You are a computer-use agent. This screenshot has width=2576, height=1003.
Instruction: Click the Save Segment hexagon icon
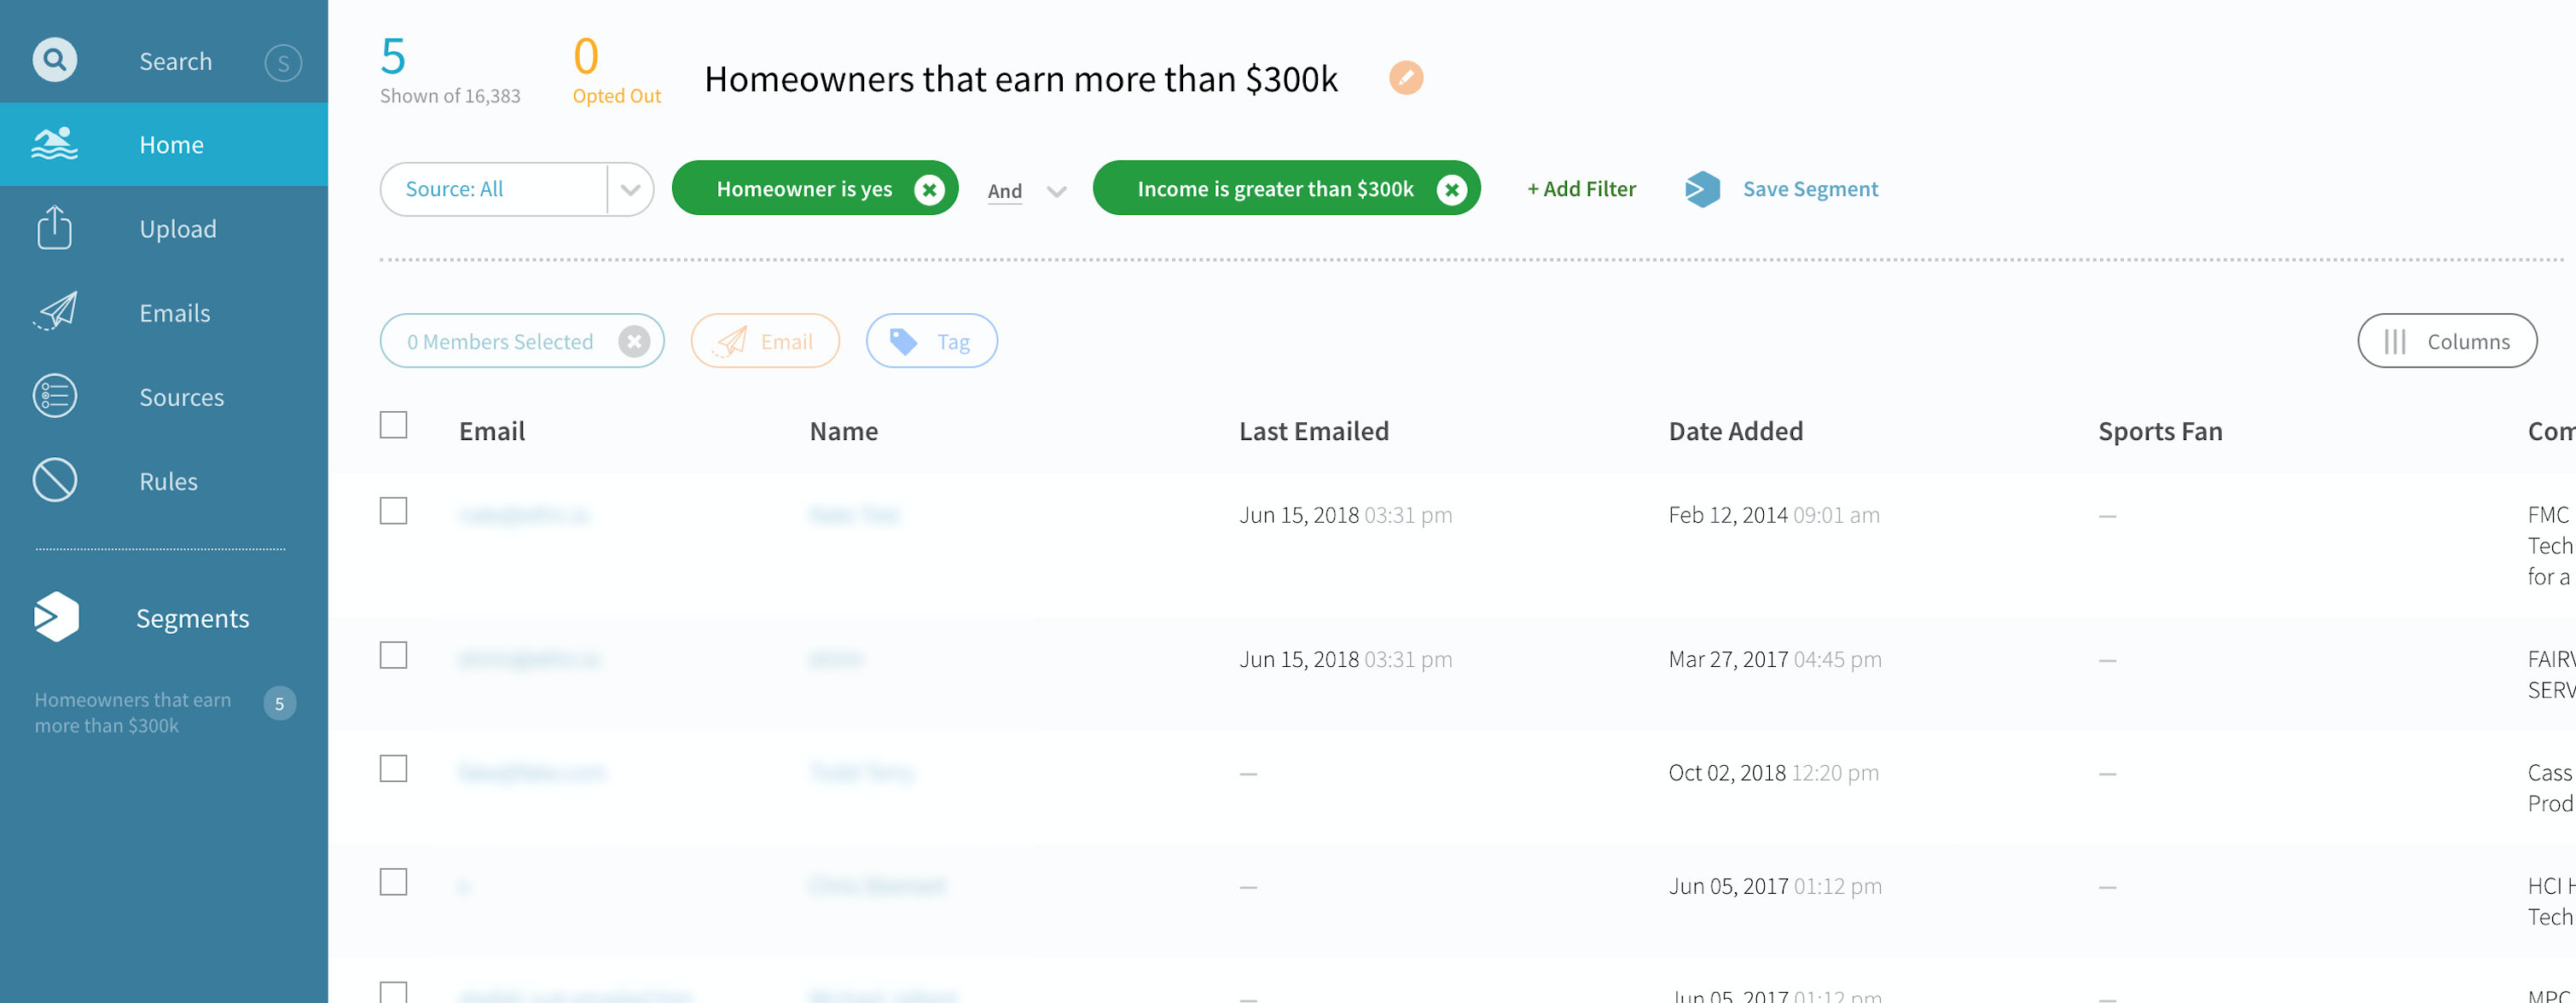[1702, 189]
